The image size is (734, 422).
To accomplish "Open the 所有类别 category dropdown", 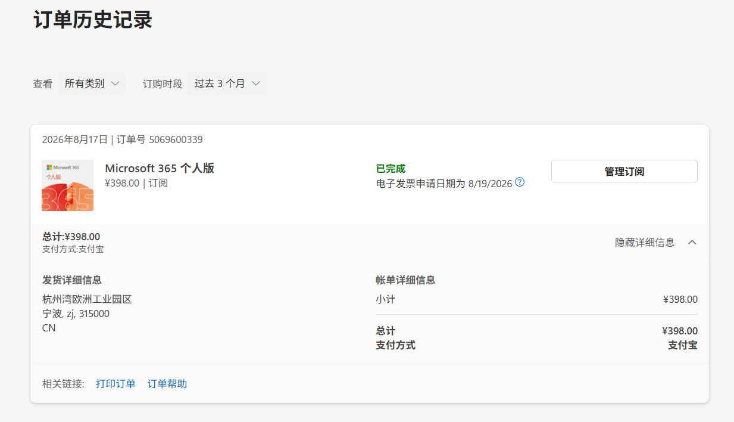I will 92,83.
